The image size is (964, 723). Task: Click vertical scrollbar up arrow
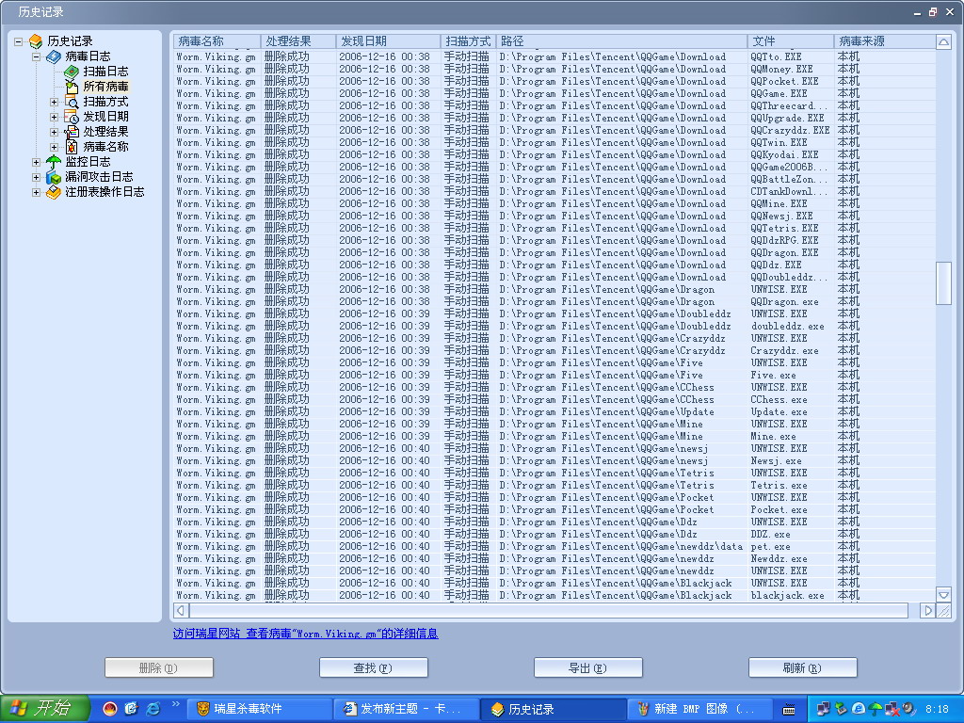click(x=943, y=41)
